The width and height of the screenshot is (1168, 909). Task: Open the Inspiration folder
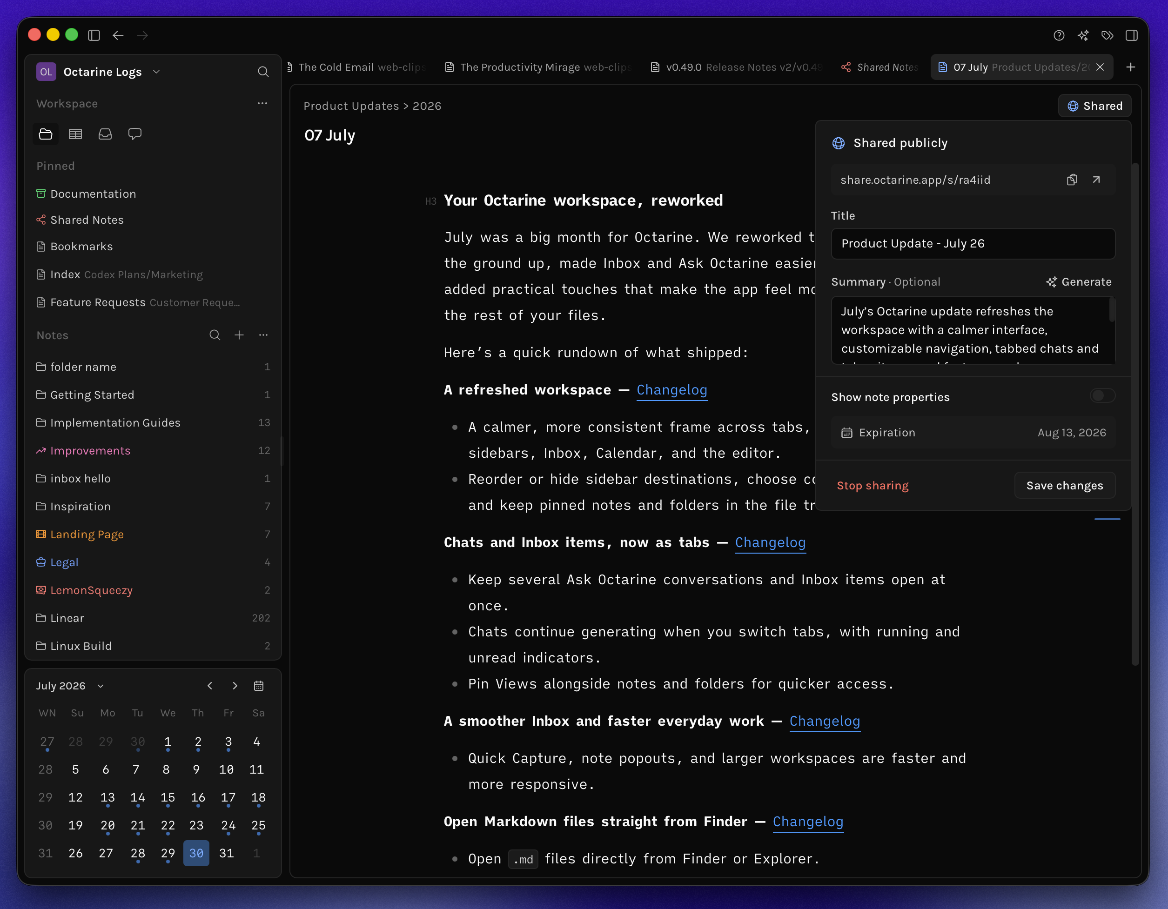click(153, 506)
